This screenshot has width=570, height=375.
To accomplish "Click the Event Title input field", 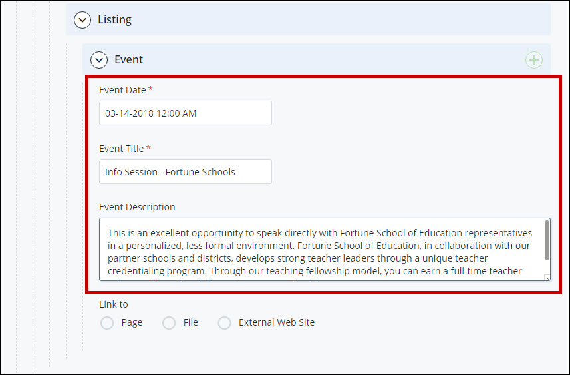I will click(x=186, y=171).
